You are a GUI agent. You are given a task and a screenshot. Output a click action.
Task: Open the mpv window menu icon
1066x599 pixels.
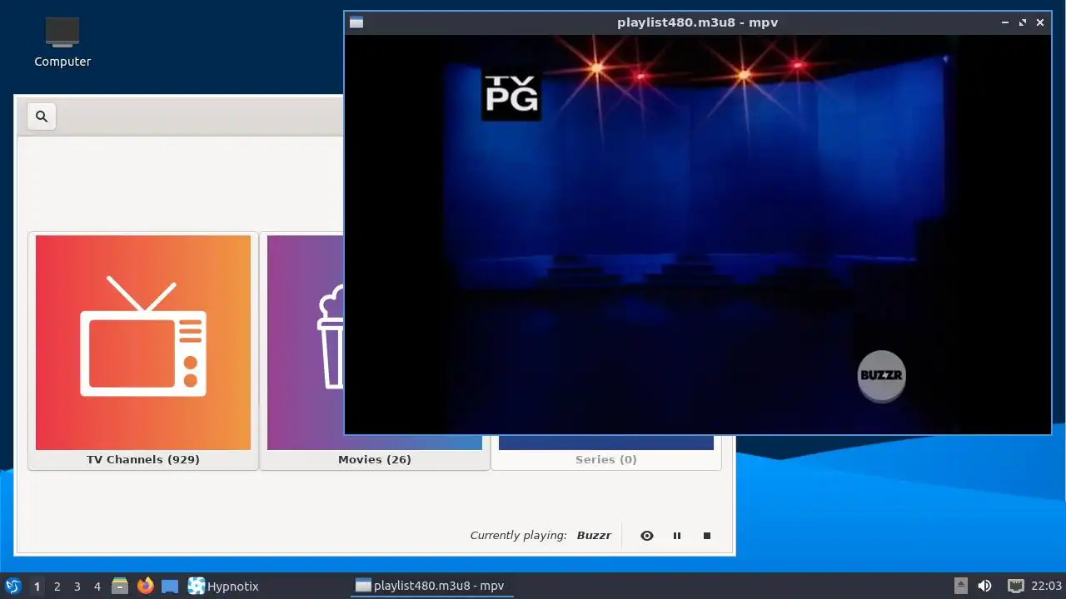tap(356, 22)
